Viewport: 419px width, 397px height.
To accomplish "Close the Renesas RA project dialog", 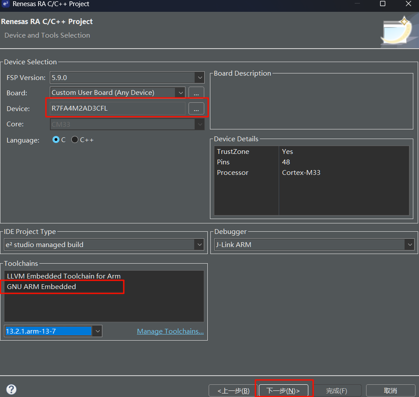I will click(x=409, y=4).
